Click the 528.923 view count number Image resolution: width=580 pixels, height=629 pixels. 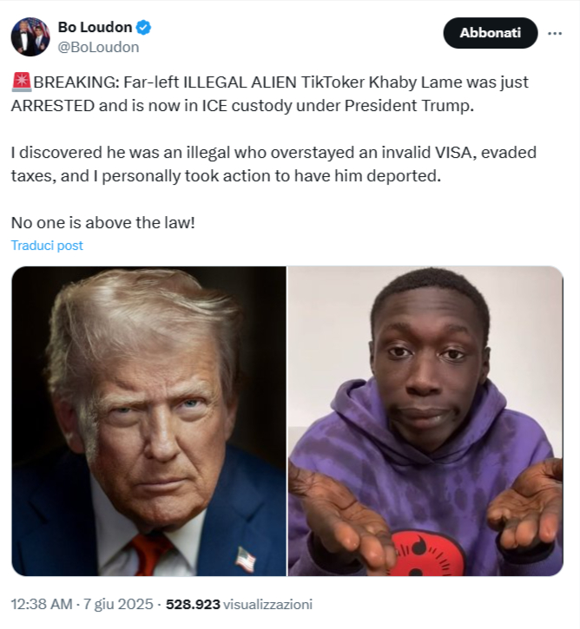(x=193, y=604)
